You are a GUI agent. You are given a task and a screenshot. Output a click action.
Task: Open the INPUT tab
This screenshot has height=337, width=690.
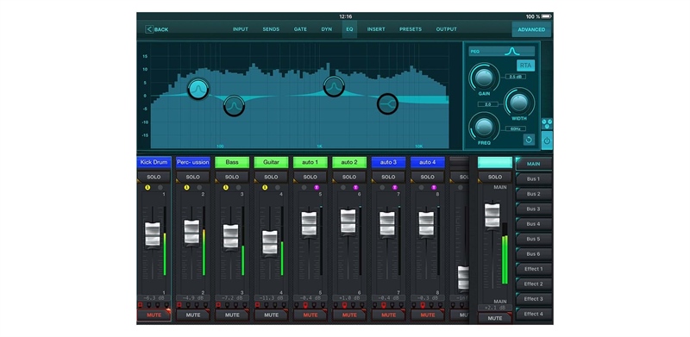click(x=241, y=29)
